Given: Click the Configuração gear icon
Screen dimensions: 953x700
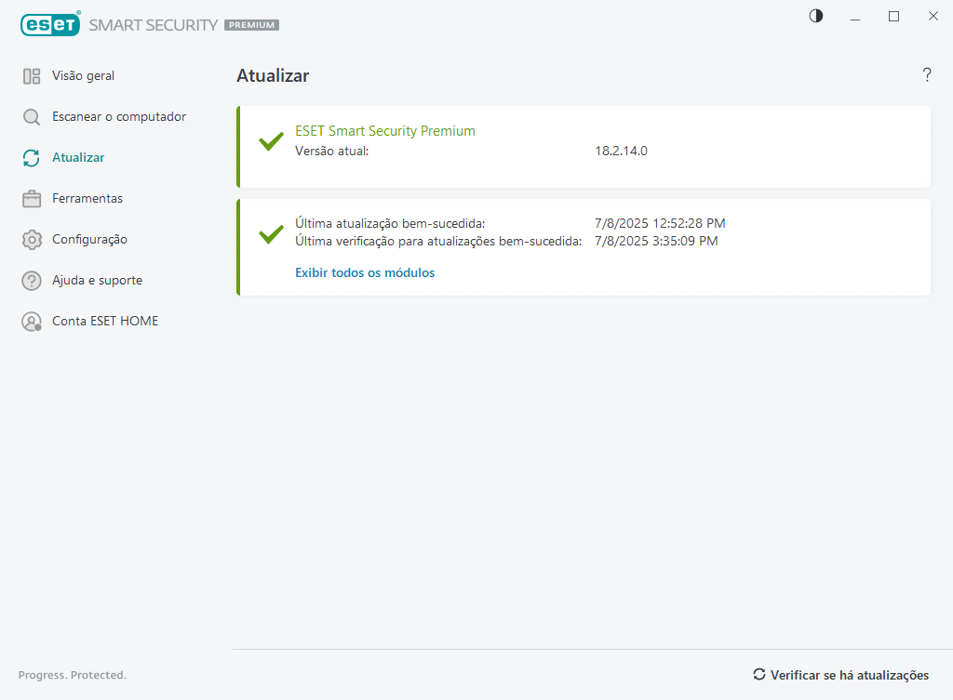Looking at the screenshot, I should pyautogui.click(x=32, y=240).
